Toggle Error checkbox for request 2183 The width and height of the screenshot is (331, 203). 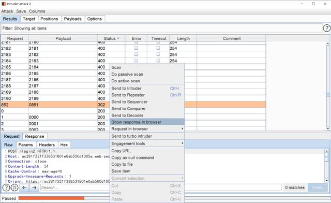click(x=136, y=54)
